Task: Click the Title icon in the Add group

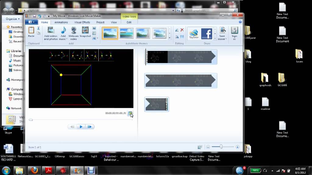Action: [94, 28]
